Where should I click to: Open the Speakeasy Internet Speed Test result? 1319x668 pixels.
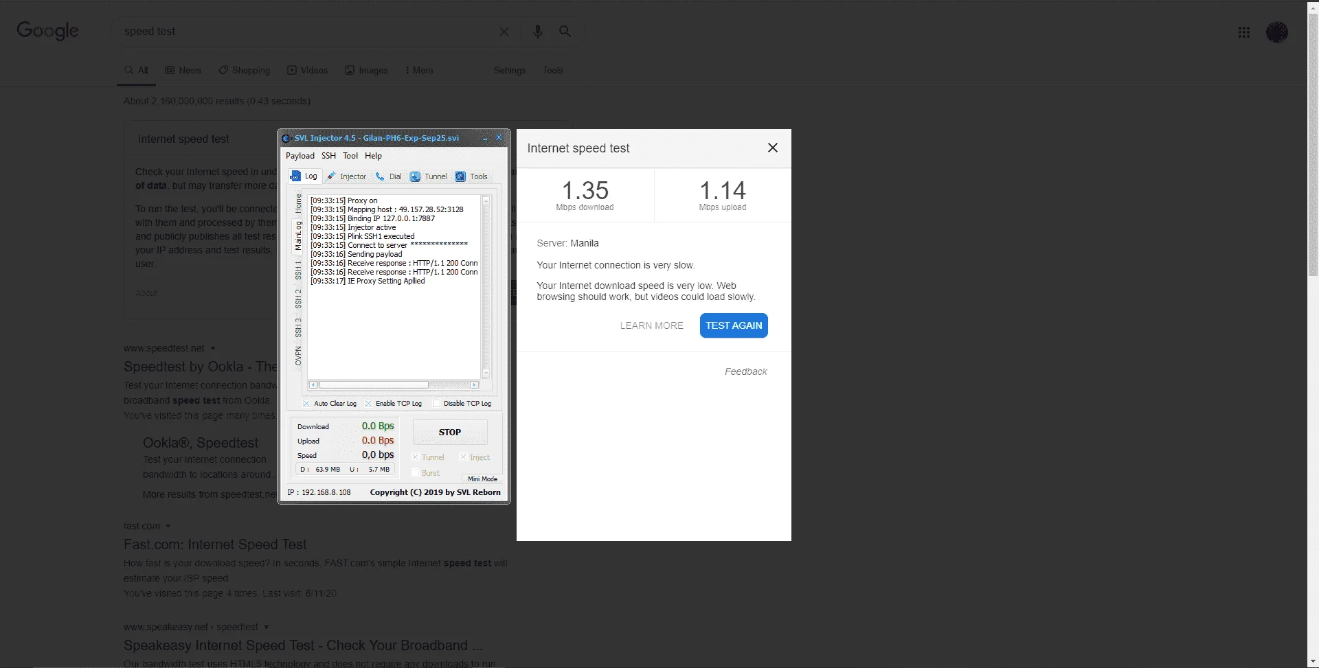tap(304, 645)
